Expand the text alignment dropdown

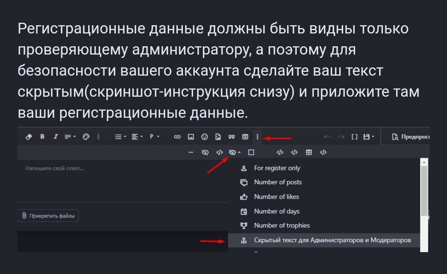coord(137,137)
